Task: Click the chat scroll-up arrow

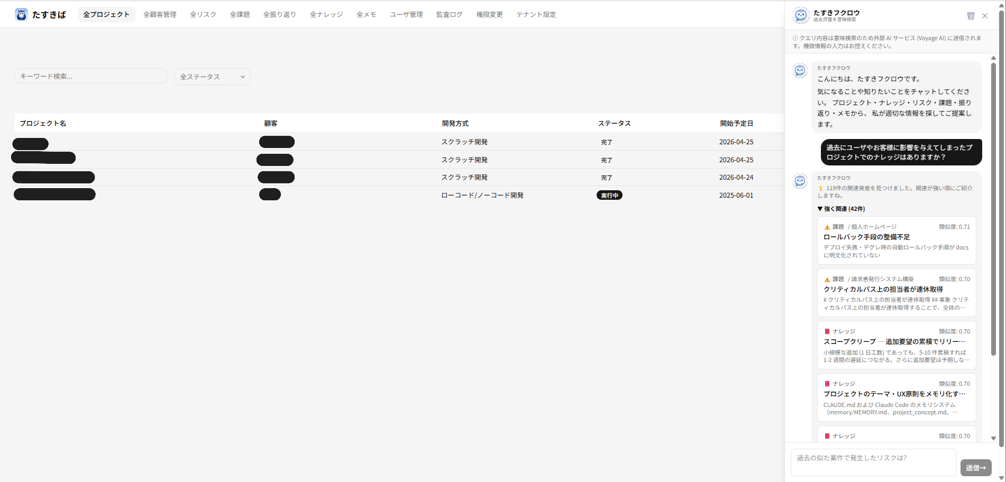Action: point(993,58)
